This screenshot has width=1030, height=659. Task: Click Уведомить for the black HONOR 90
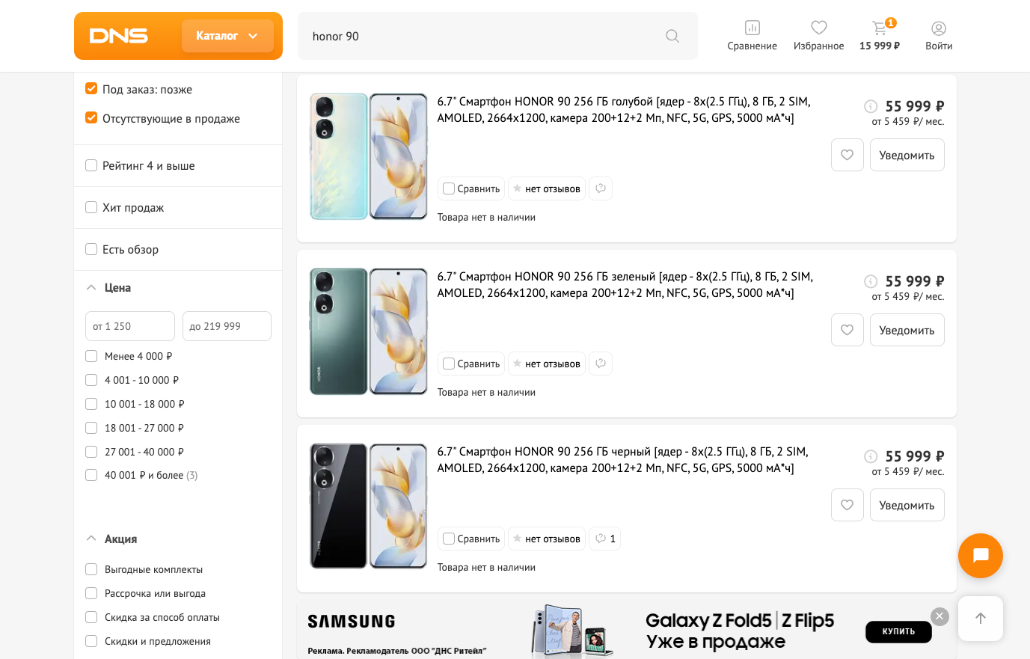907,505
